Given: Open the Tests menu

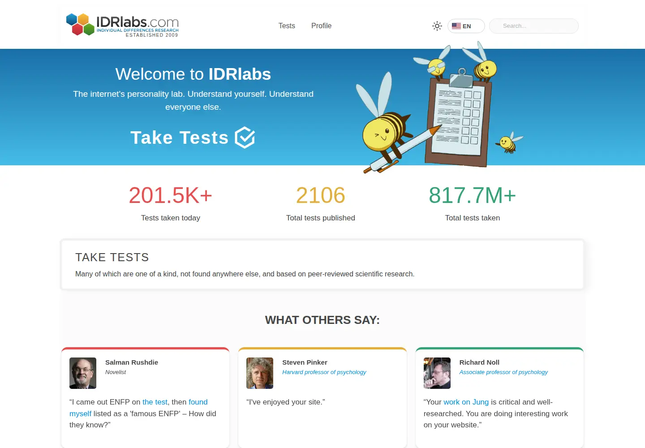Looking at the screenshot, I should [287, 26].
